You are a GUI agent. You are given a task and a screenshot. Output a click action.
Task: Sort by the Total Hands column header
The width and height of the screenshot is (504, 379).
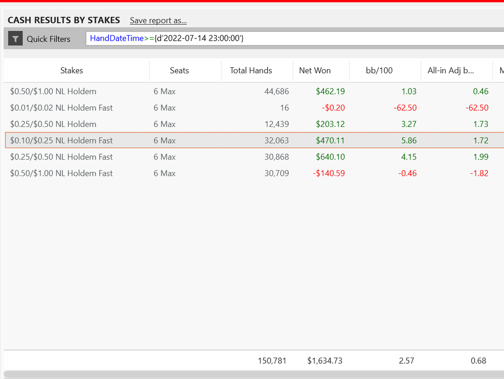[x=251, y=71]
